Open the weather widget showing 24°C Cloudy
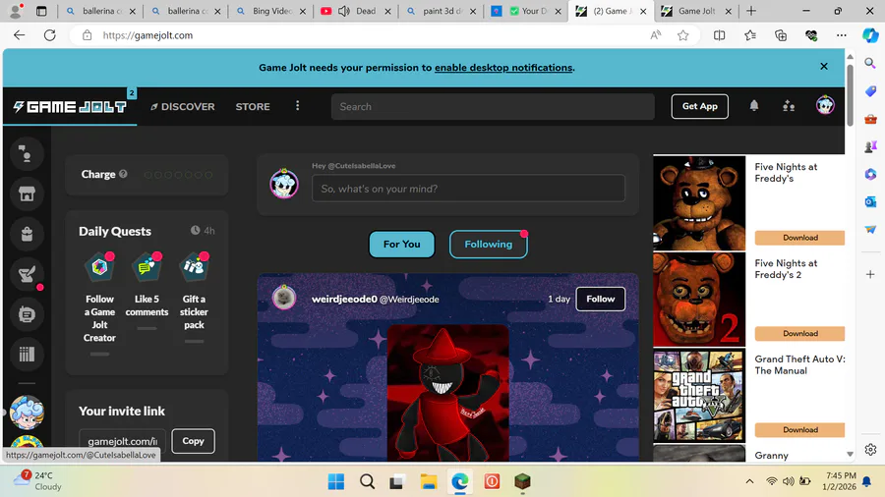 (x=37, y=480)
